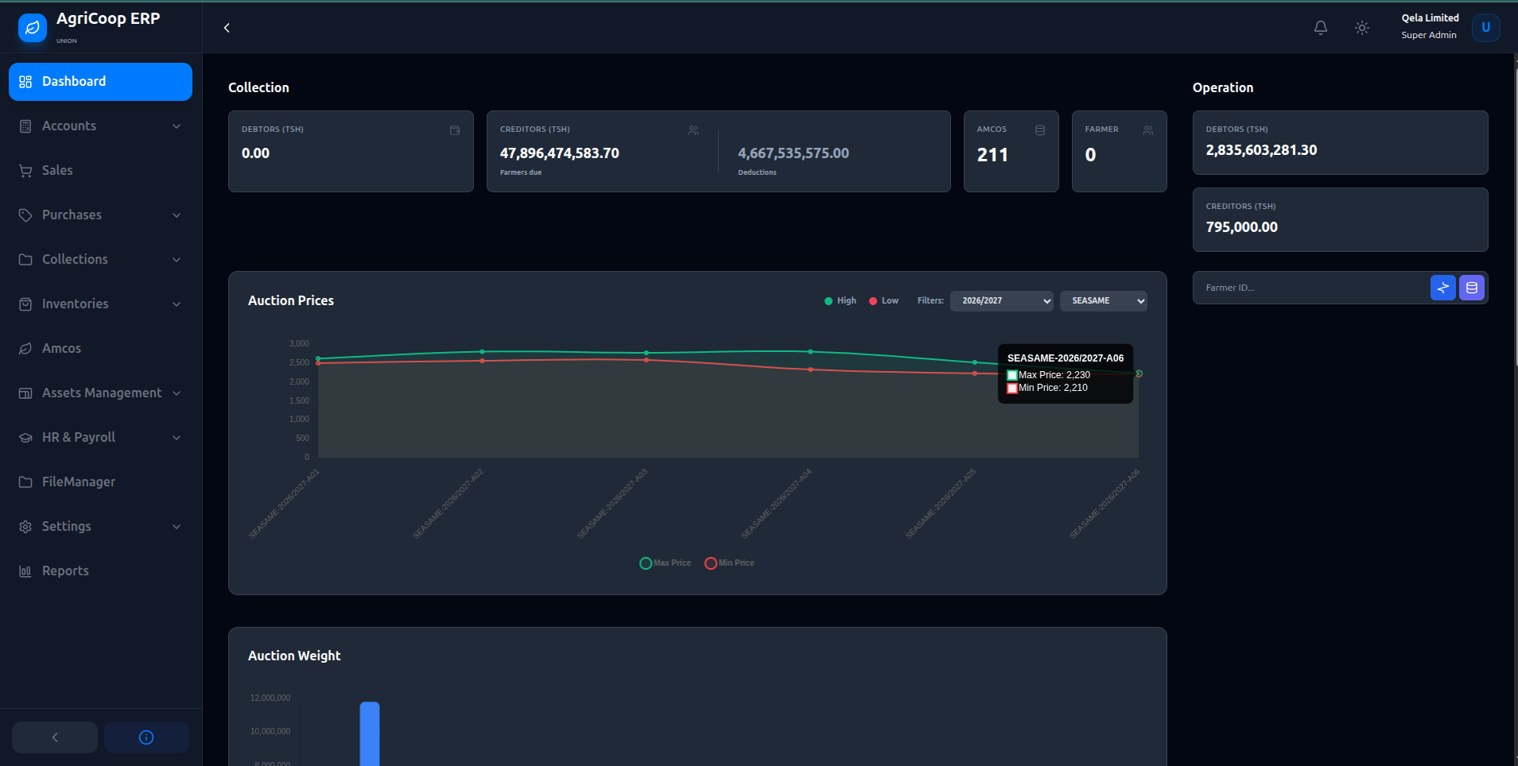Click the purple database button beside Farmer ID
The image size is (1518, 766).
[1471, 288]
